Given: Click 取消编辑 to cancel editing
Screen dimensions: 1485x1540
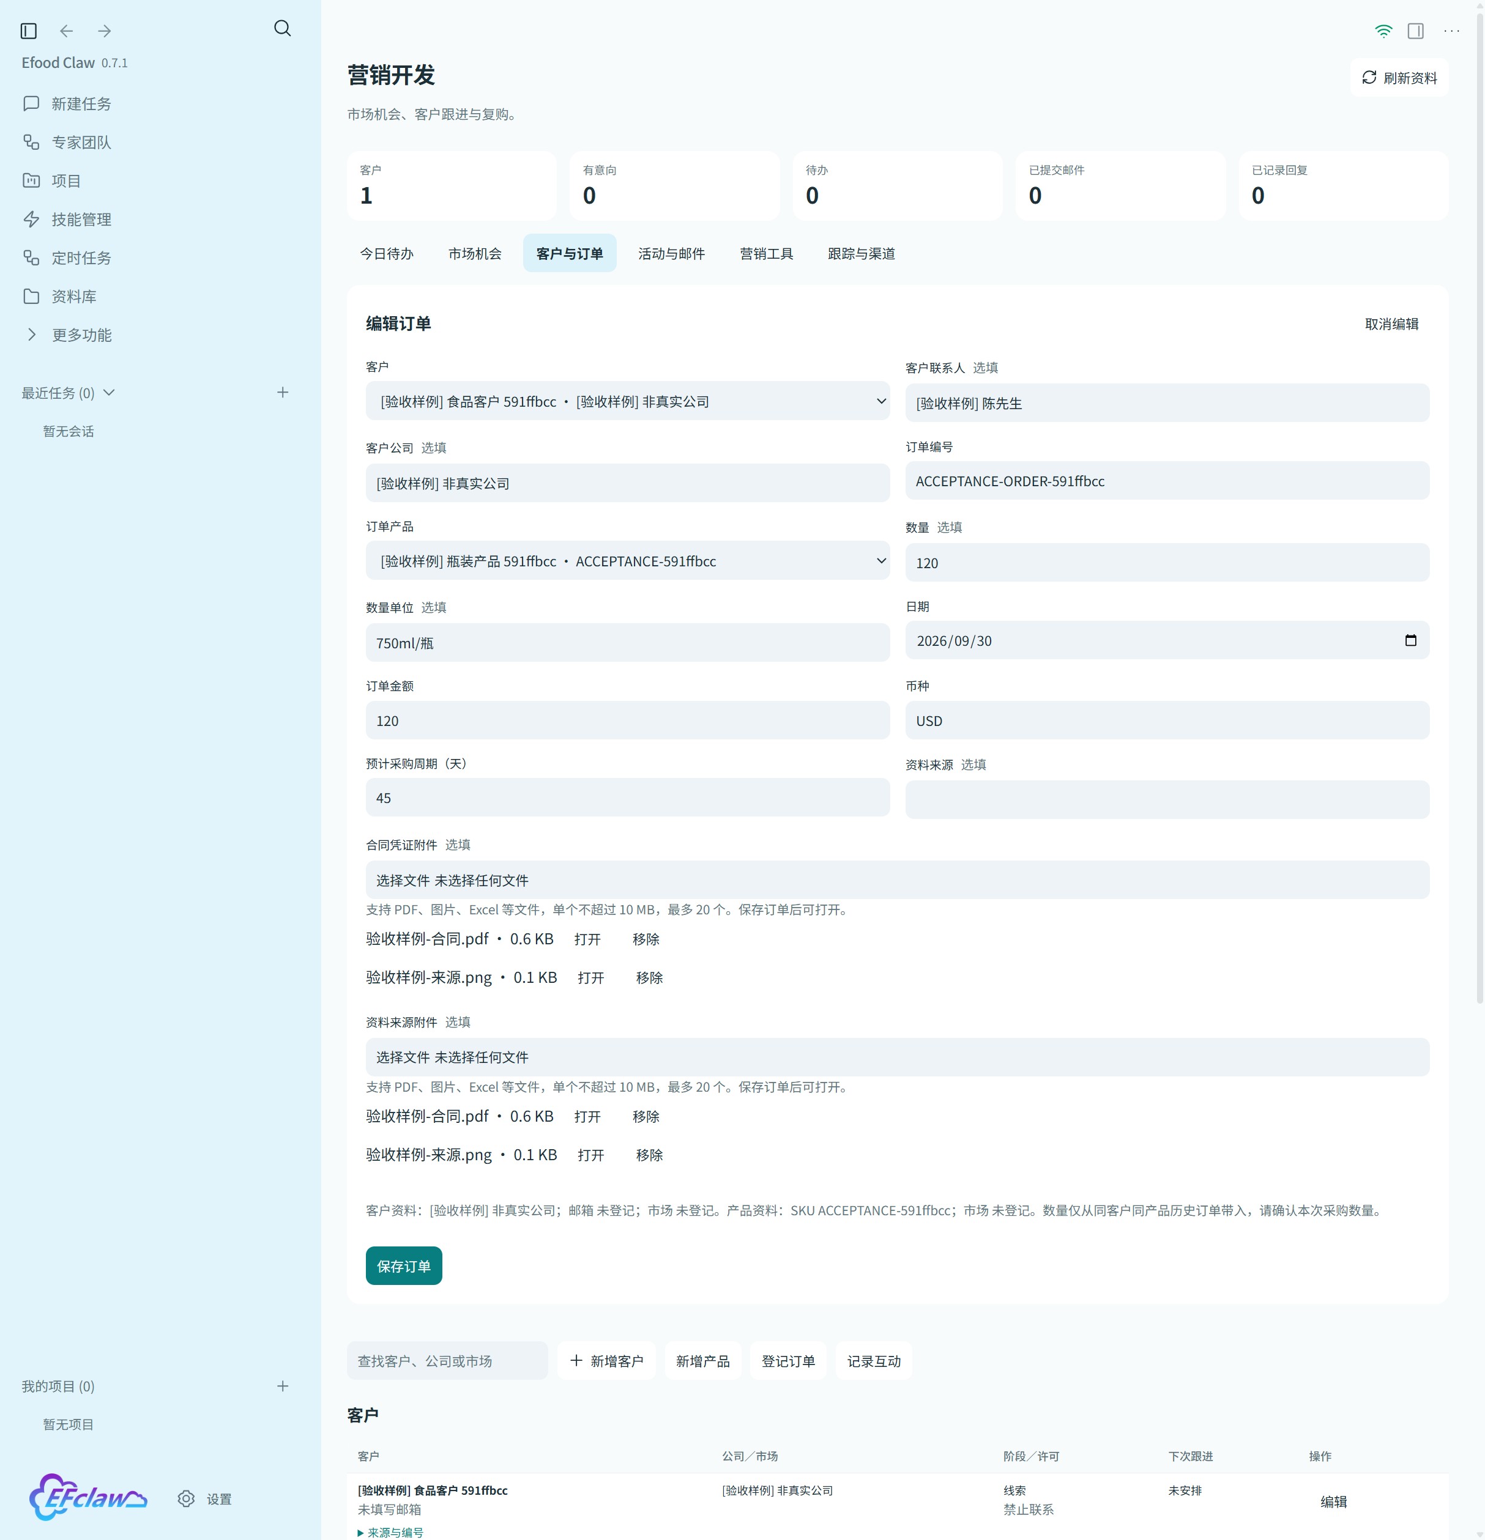Looking at the screenshot, I should tap(1391, 324).
